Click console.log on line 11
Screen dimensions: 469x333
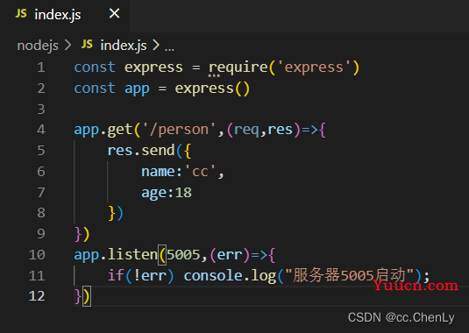(x=230, y=276)
